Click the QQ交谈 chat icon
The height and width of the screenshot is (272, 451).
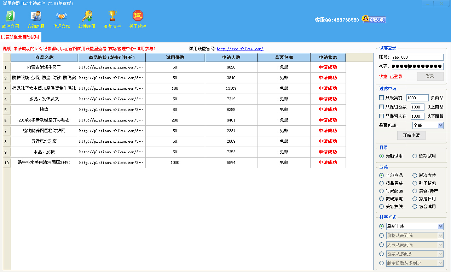374,19
